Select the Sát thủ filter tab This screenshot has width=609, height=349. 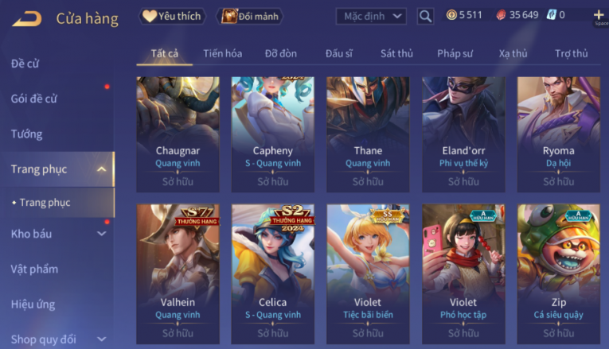(396, 53)
